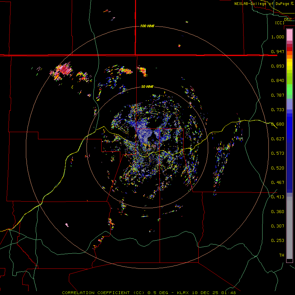Select the 1.000 scale value
Screen dimensions: 295x295
[x=278, y=37]
